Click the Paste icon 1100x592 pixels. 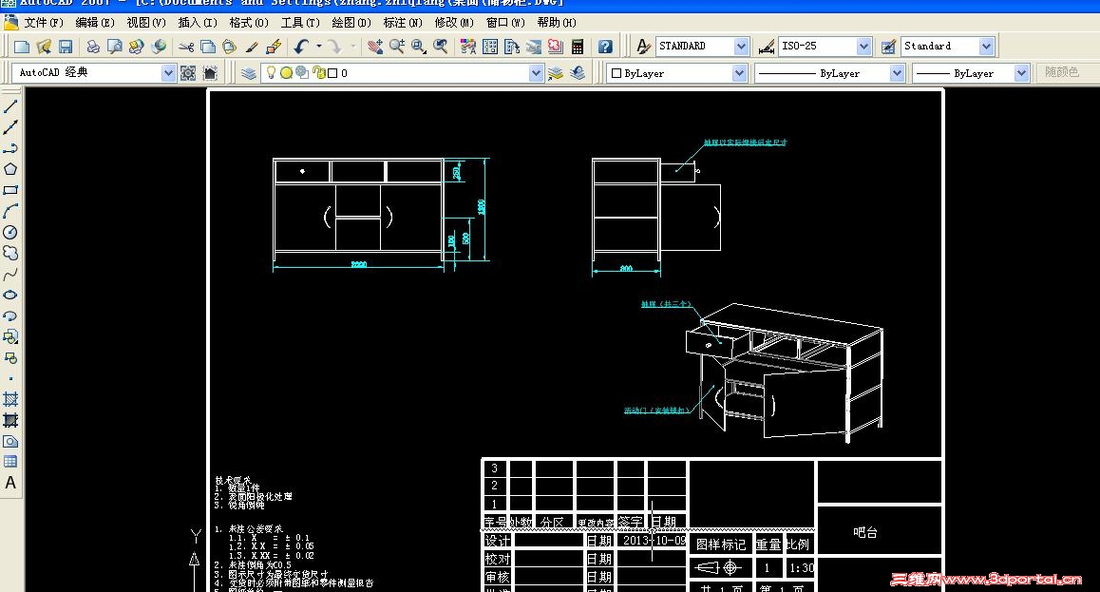[x=229, y=47]
